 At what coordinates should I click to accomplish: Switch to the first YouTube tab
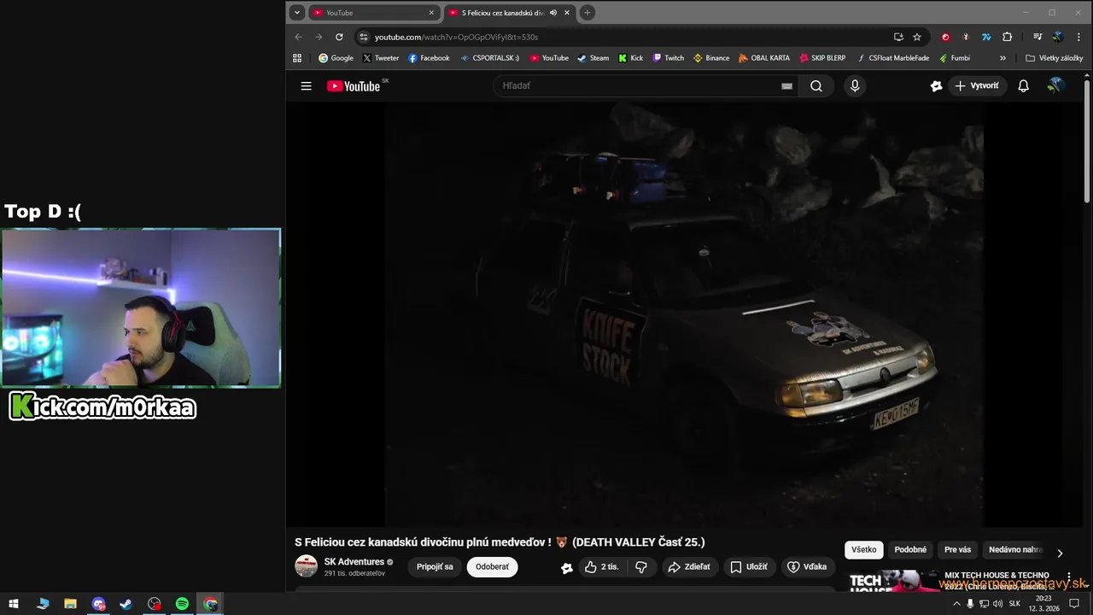tap(374, 13)
